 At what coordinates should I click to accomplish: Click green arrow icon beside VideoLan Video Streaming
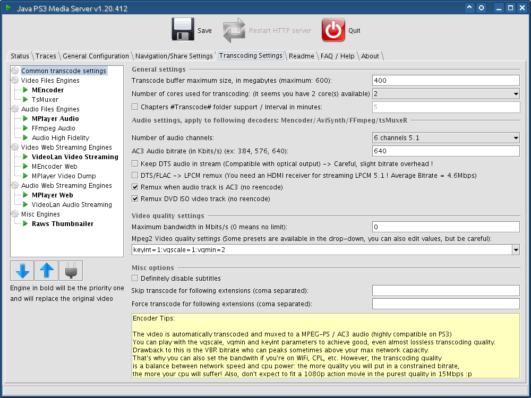coord(25,157)
